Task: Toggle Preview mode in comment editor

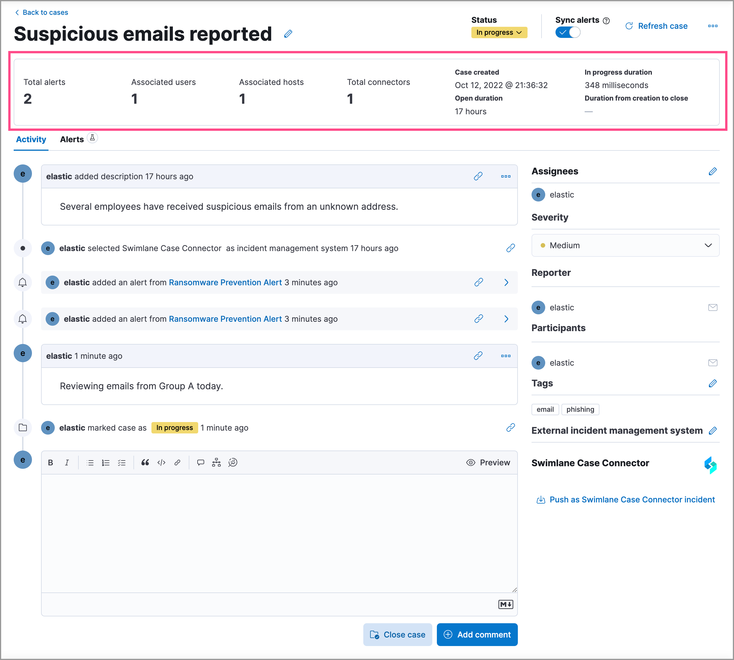Action: click(488, 462)
